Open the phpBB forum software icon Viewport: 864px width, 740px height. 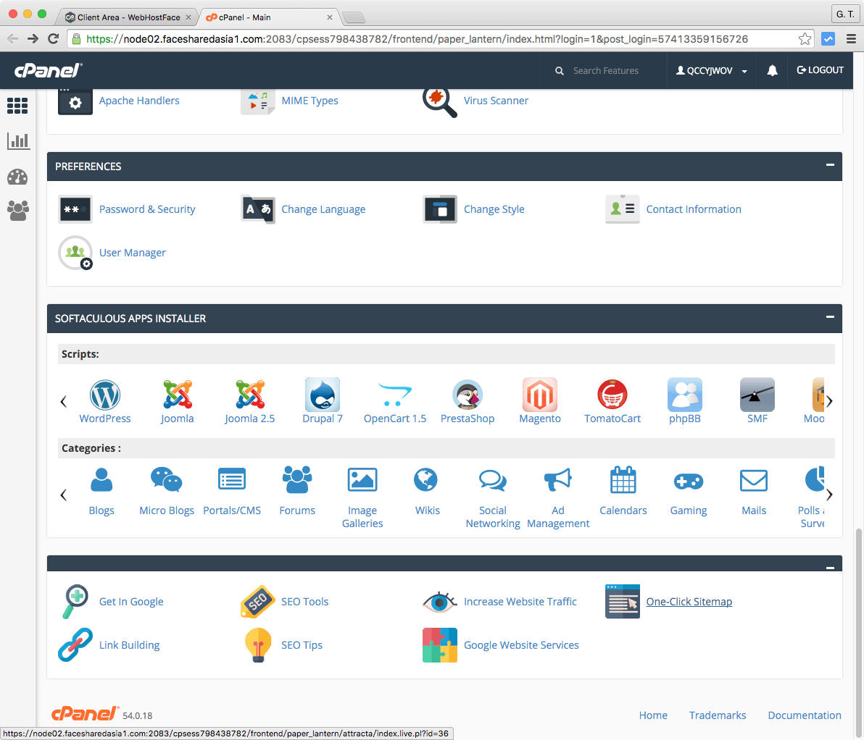[684, 395]
